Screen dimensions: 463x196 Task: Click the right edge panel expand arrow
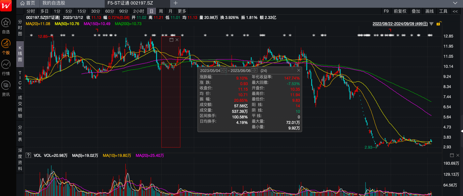point(461,131)
